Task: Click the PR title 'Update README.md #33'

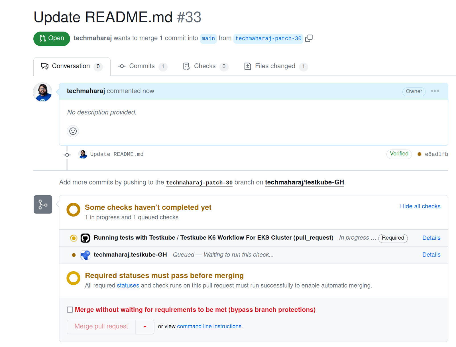Action: 117,17
